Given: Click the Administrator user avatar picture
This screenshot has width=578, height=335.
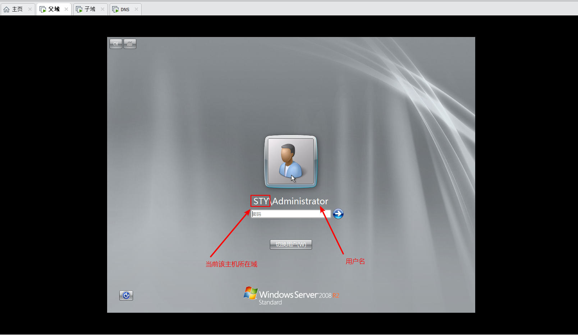Looking at the screenshot, I should coord(291,162).
